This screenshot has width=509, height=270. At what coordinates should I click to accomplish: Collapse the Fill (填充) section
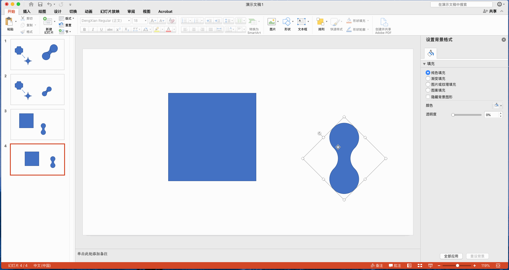point(424,64)
